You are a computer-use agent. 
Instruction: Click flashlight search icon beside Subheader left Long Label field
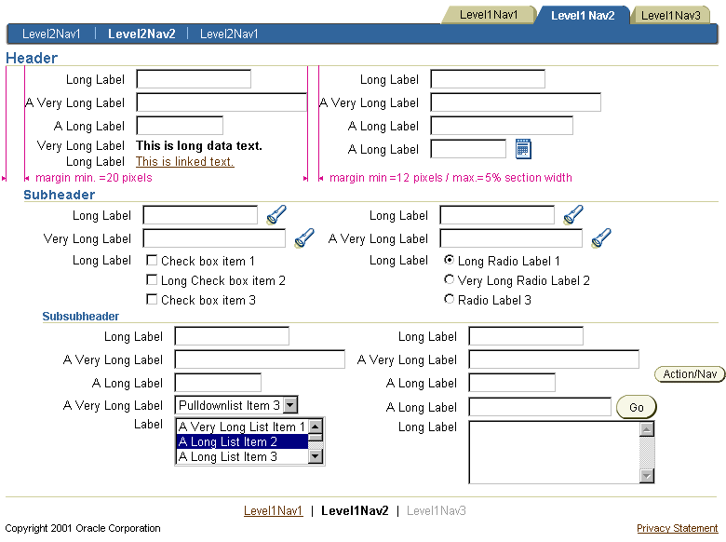tap(276, 215)
